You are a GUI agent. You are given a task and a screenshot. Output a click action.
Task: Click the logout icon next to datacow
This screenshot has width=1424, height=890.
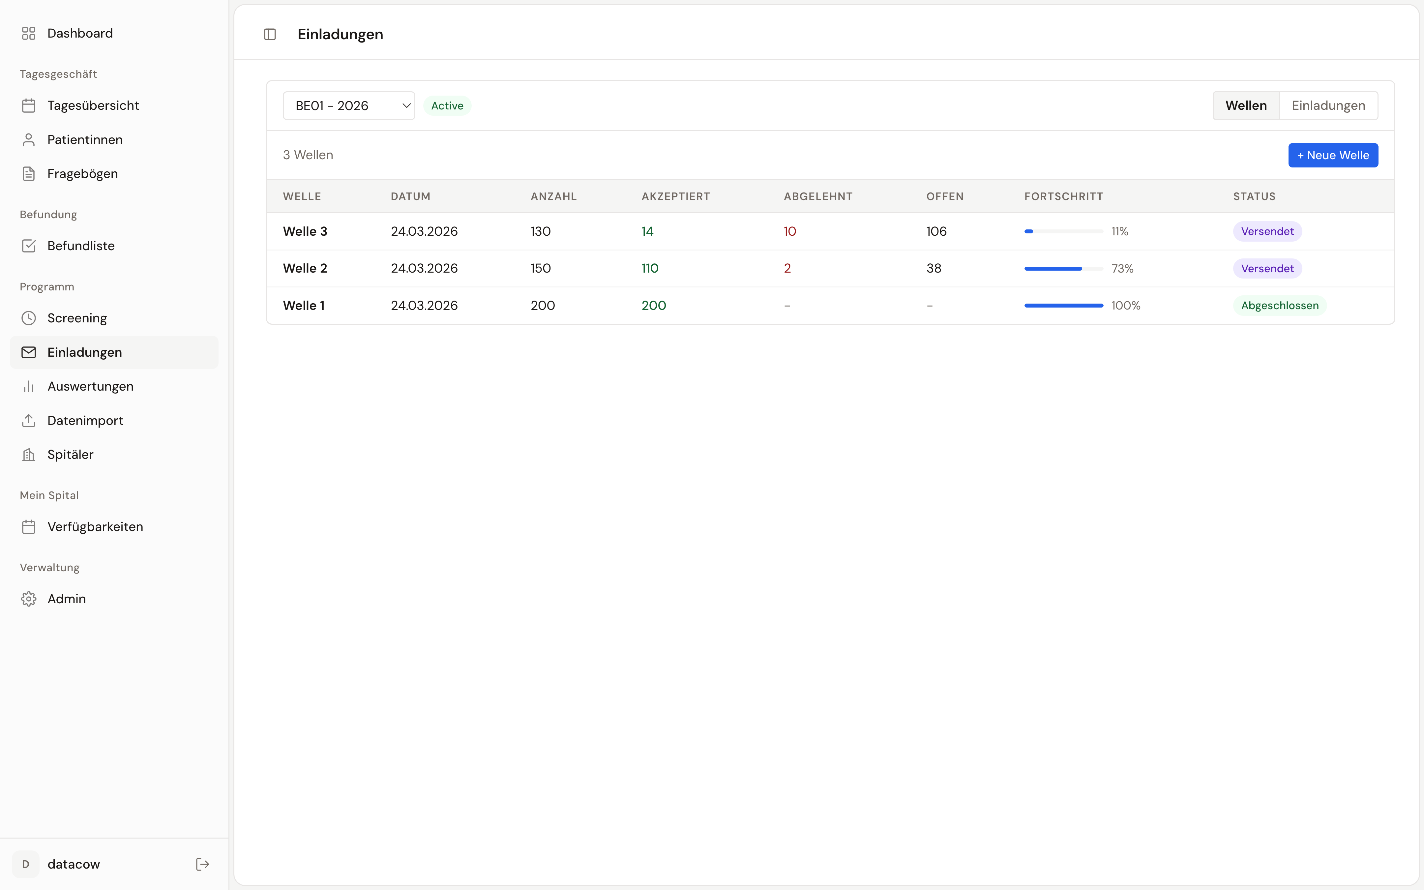coord(202,864)
